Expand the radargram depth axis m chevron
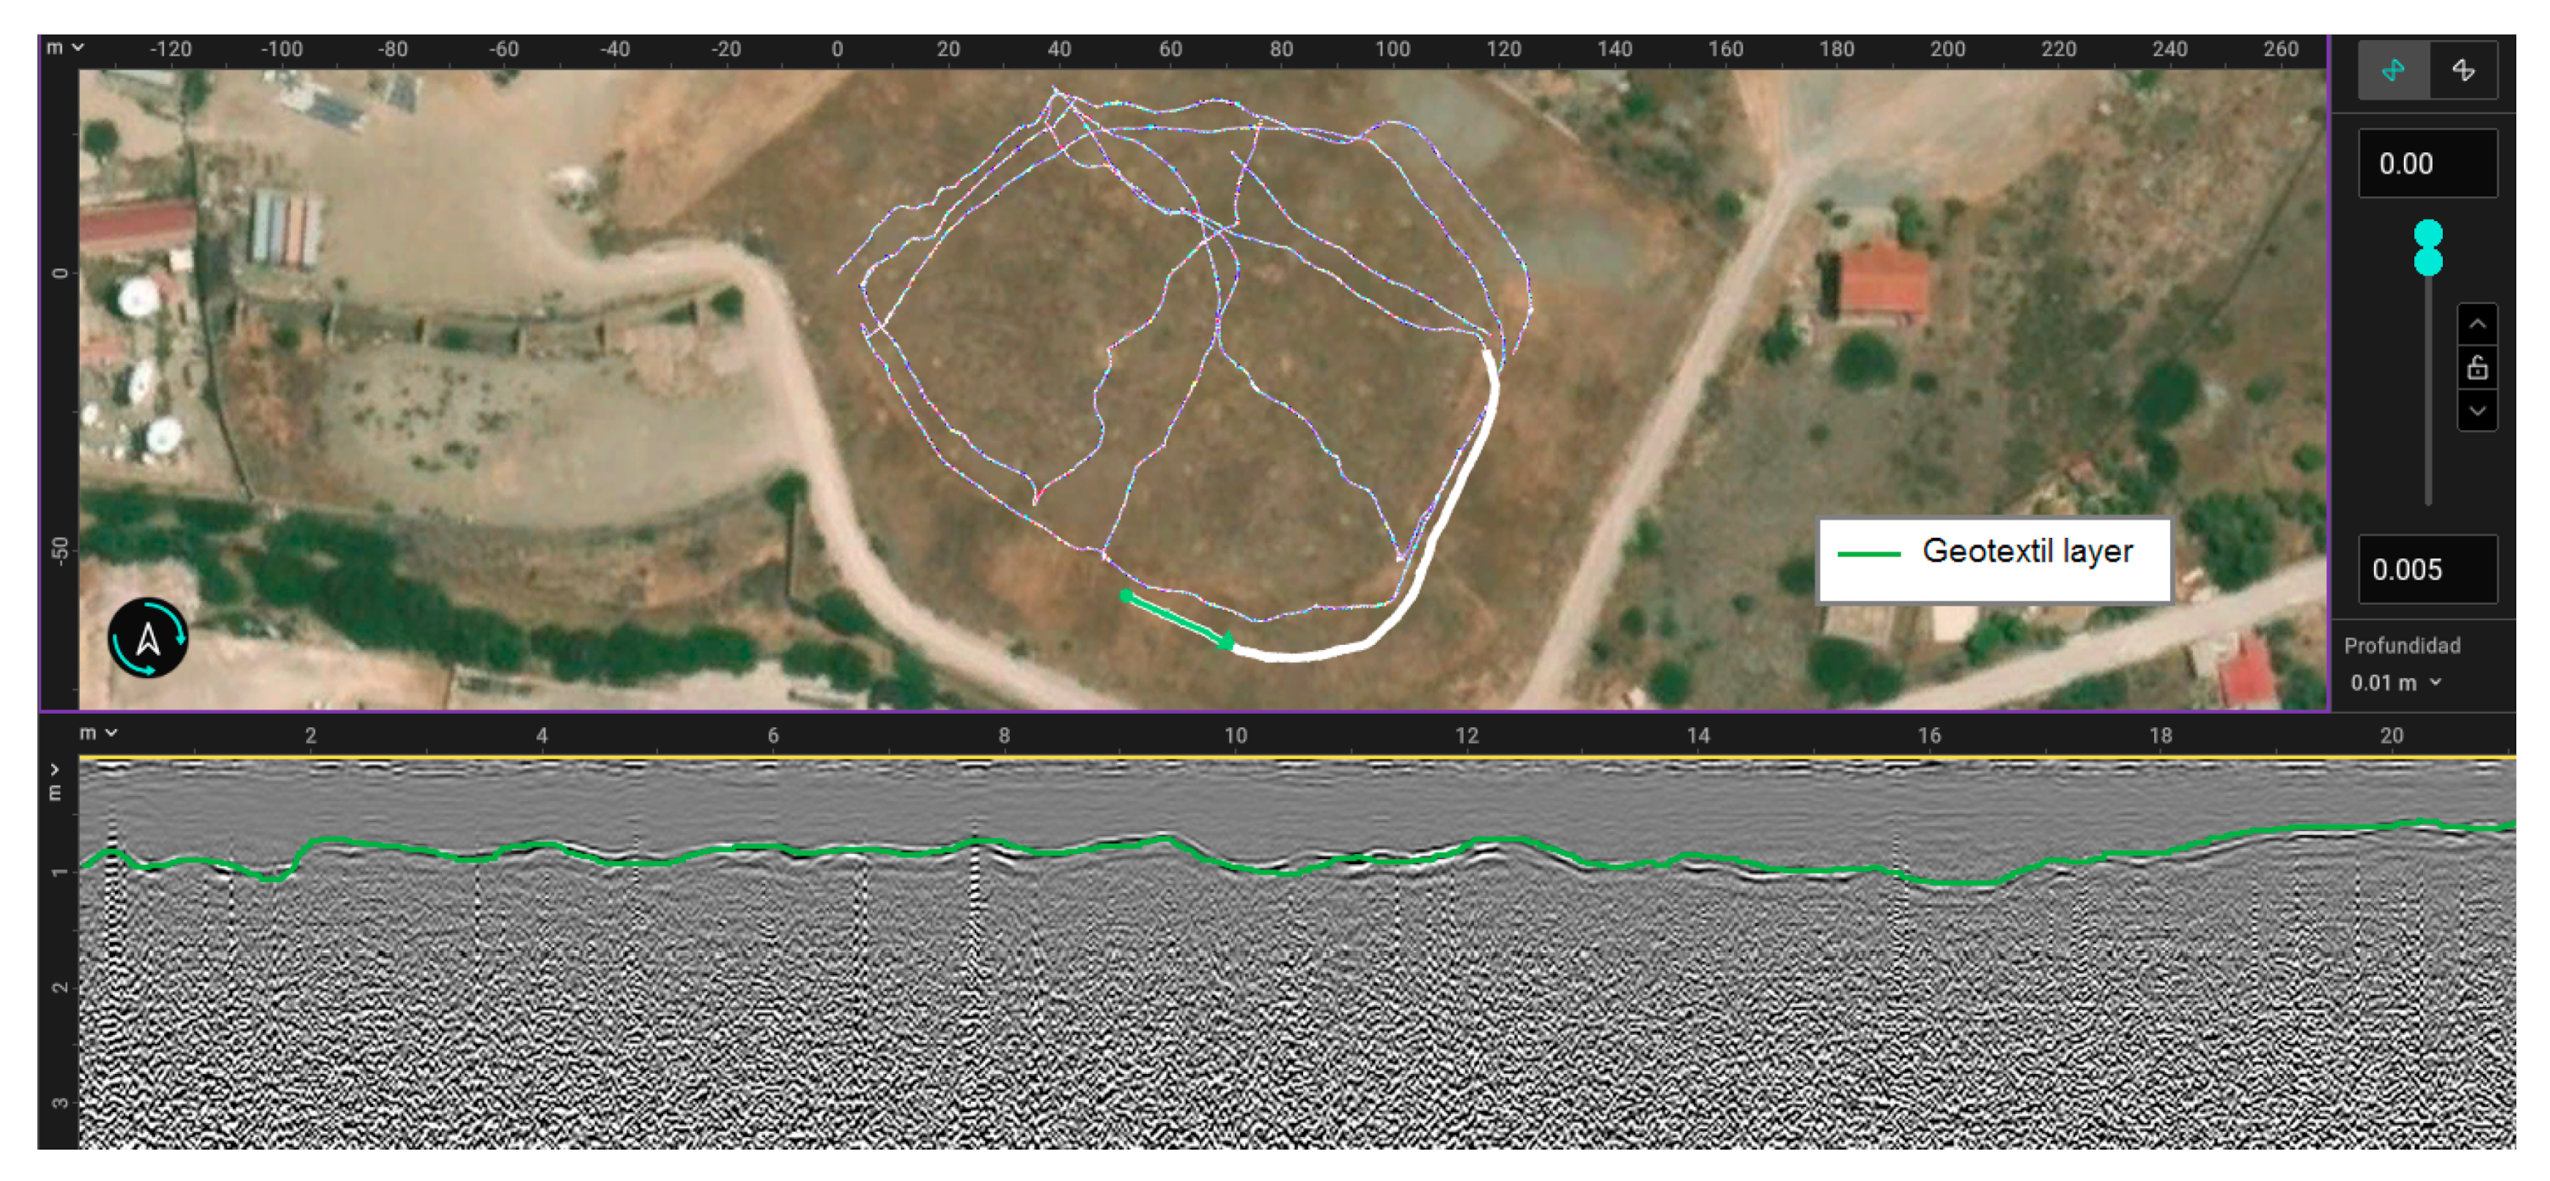 point(55,770)
